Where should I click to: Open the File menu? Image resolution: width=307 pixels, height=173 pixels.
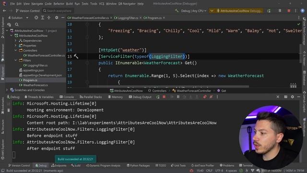(x=12, y=4)
